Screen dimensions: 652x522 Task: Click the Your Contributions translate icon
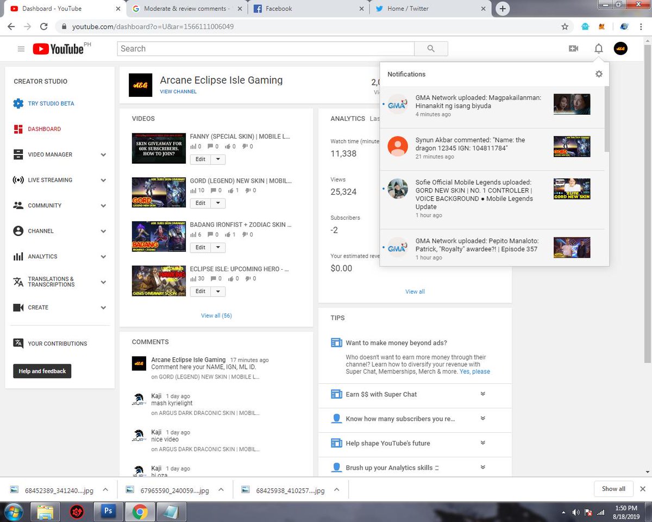click(18, 344)
